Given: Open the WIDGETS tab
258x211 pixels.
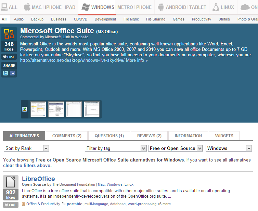Looking at the screenshot, I should [224, 136].
